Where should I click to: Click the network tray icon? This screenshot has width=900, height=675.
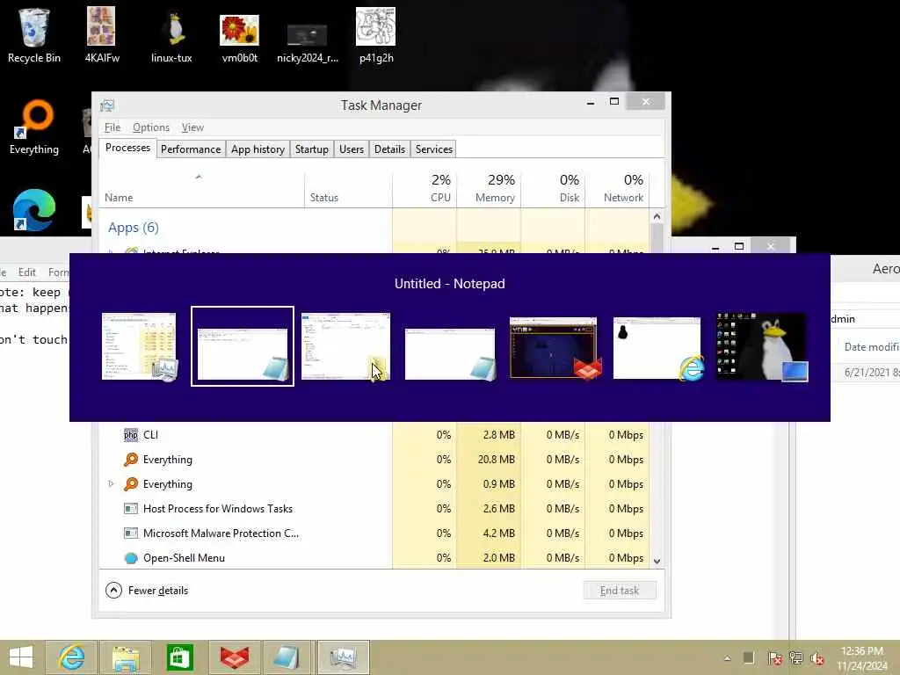click(796, 658)
